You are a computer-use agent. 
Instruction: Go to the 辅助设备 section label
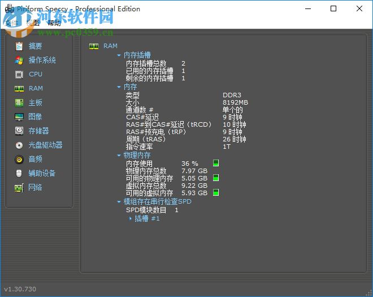42,173
